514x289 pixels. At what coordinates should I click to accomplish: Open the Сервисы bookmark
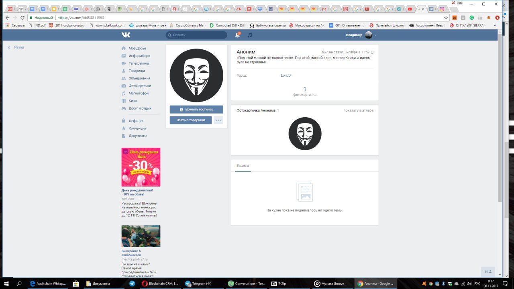(x=15, y=25)
